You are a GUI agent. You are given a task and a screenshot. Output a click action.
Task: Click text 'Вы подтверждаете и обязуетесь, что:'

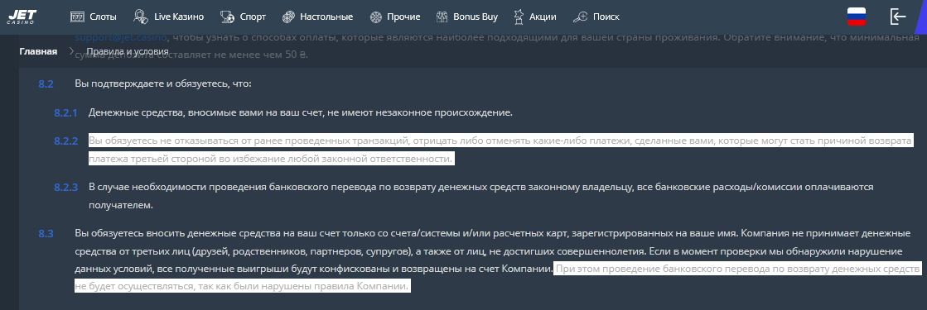click(163, 83)
